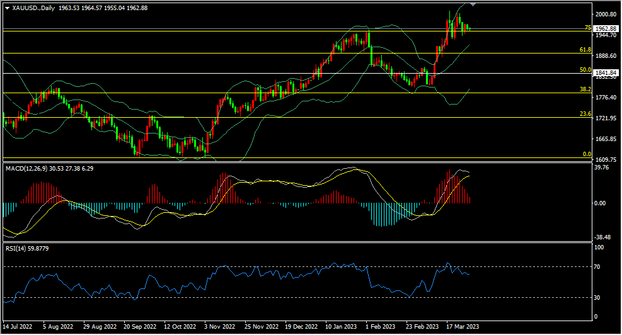Click the dropdown triangle beside XAUUSD title
This screenshot has height=335, width=622.
[7, 8]
